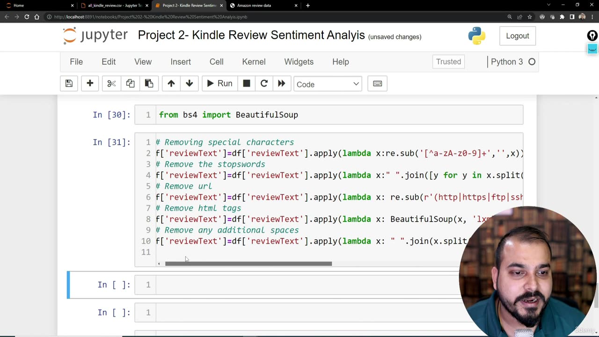Open the Help menu

[x=341, y=62]
